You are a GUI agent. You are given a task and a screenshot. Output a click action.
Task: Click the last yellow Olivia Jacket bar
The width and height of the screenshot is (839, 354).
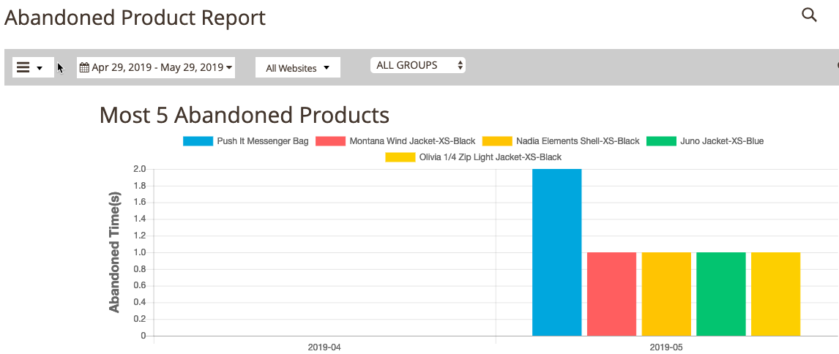click(x=775, y=294)
